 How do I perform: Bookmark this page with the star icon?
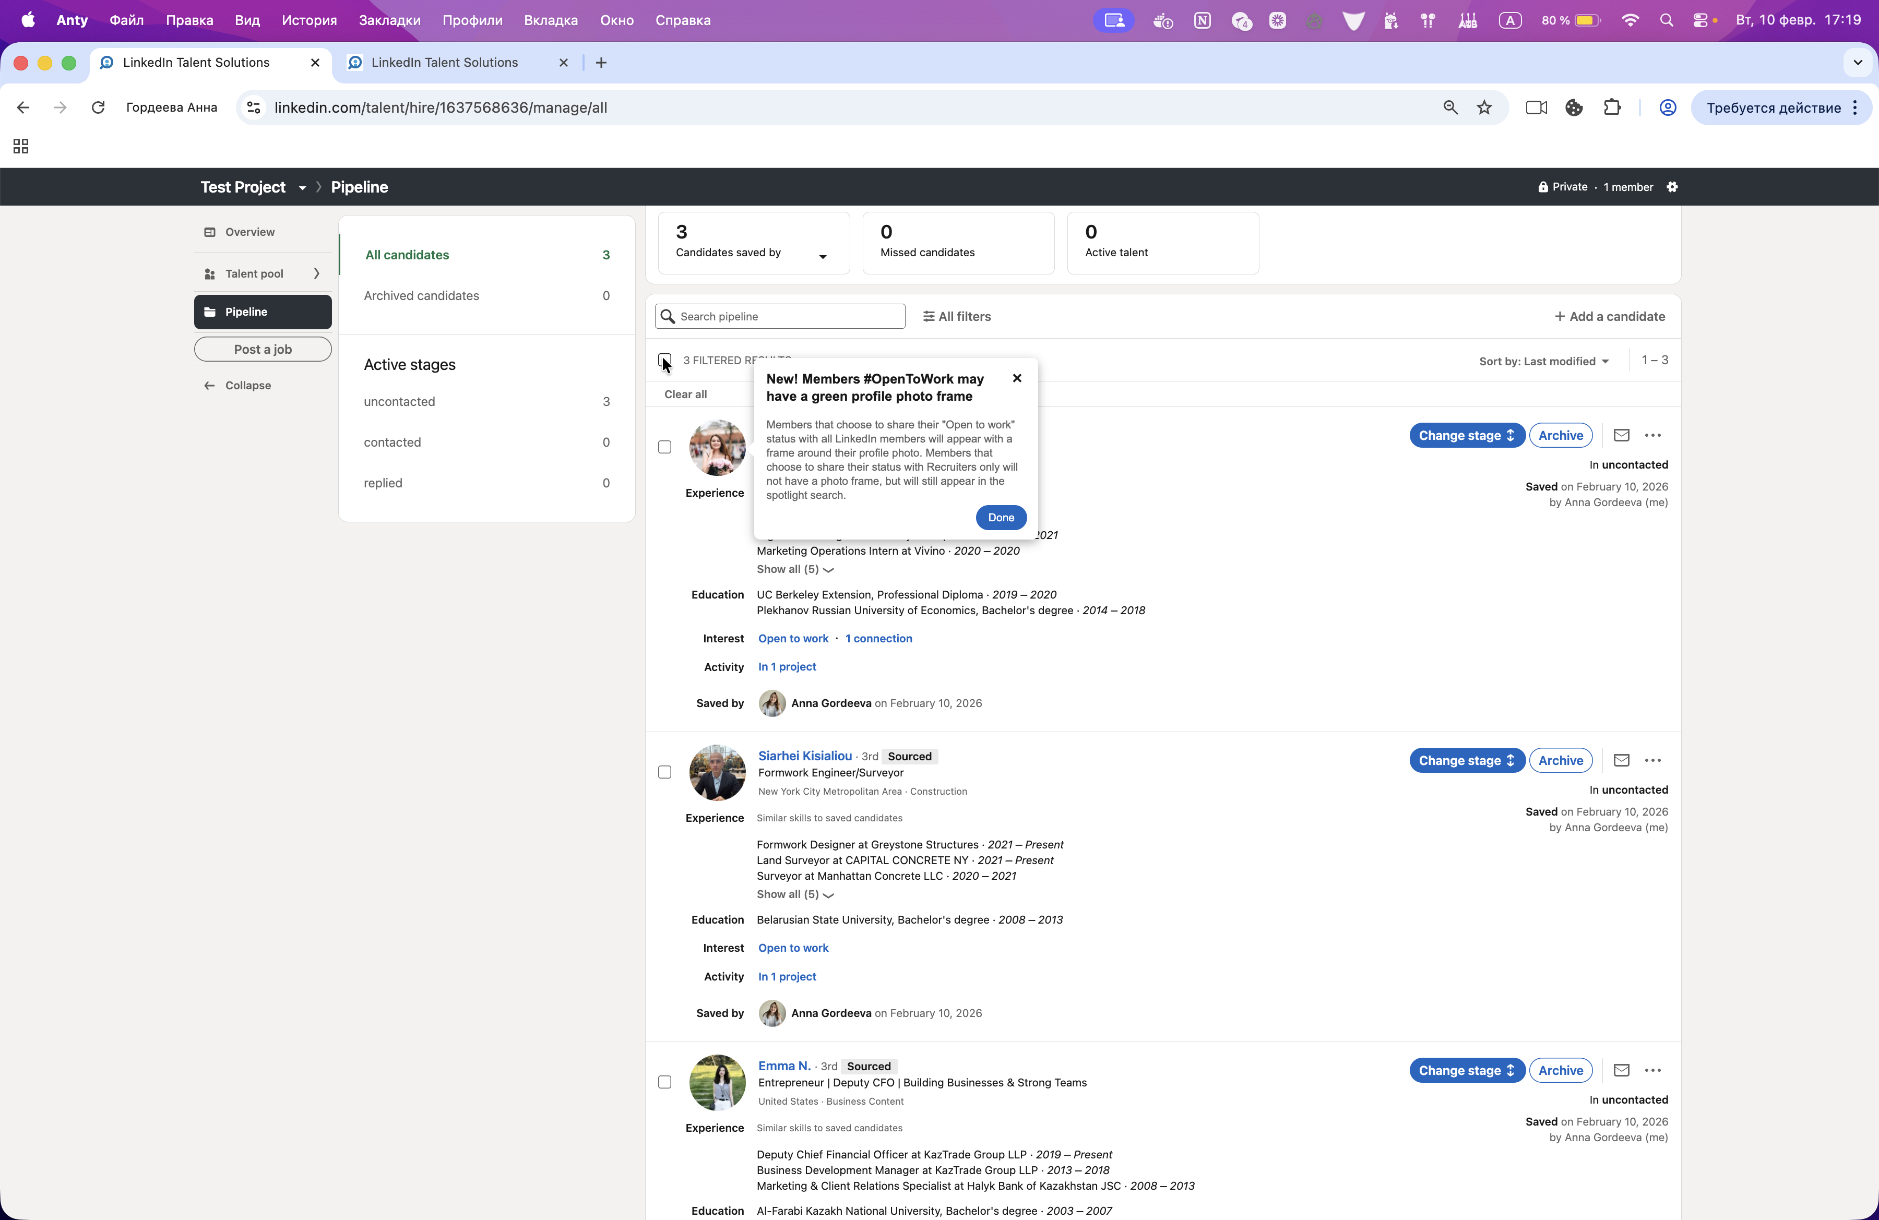1484,108
